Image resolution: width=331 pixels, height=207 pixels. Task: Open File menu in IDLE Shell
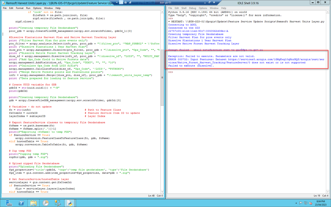coord(170,8)
